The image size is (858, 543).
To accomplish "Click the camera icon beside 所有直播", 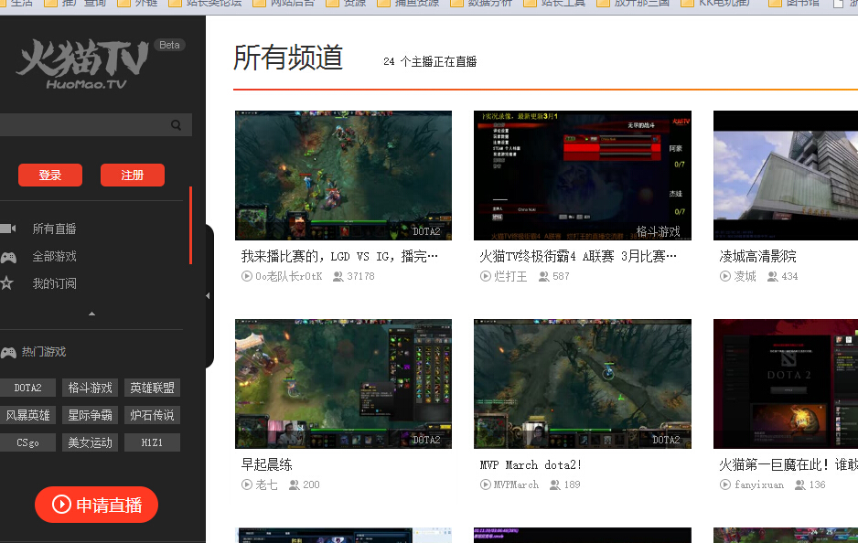I will click(7, 229).
